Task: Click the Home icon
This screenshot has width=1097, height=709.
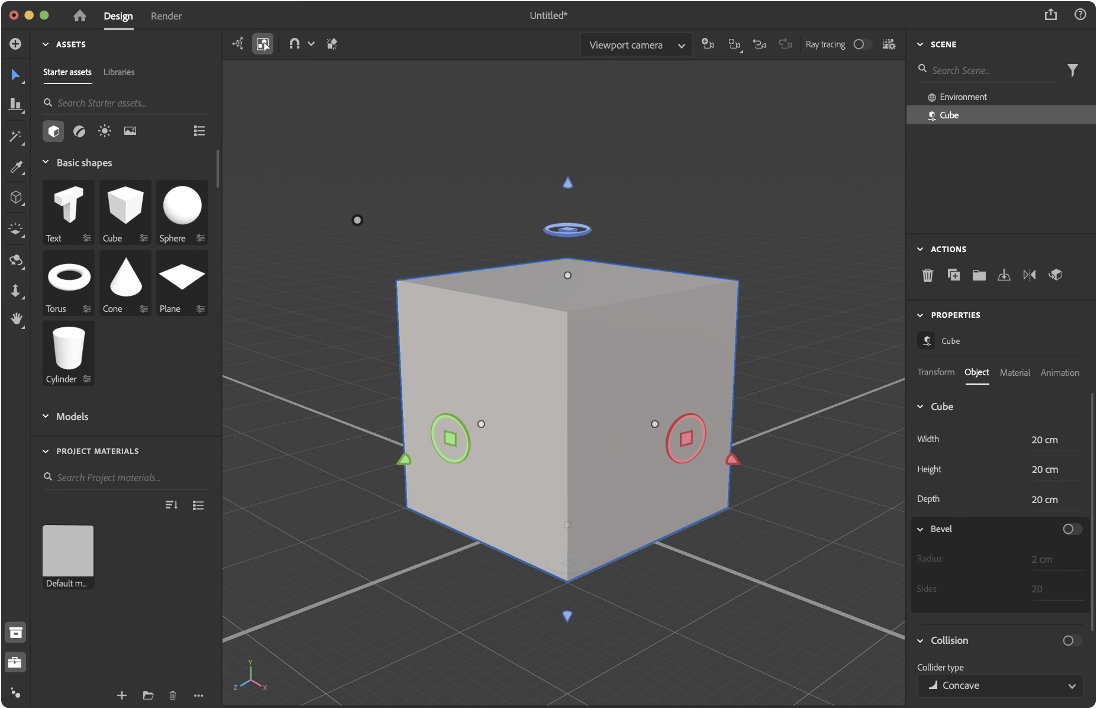Action: (x=80, y=16)
